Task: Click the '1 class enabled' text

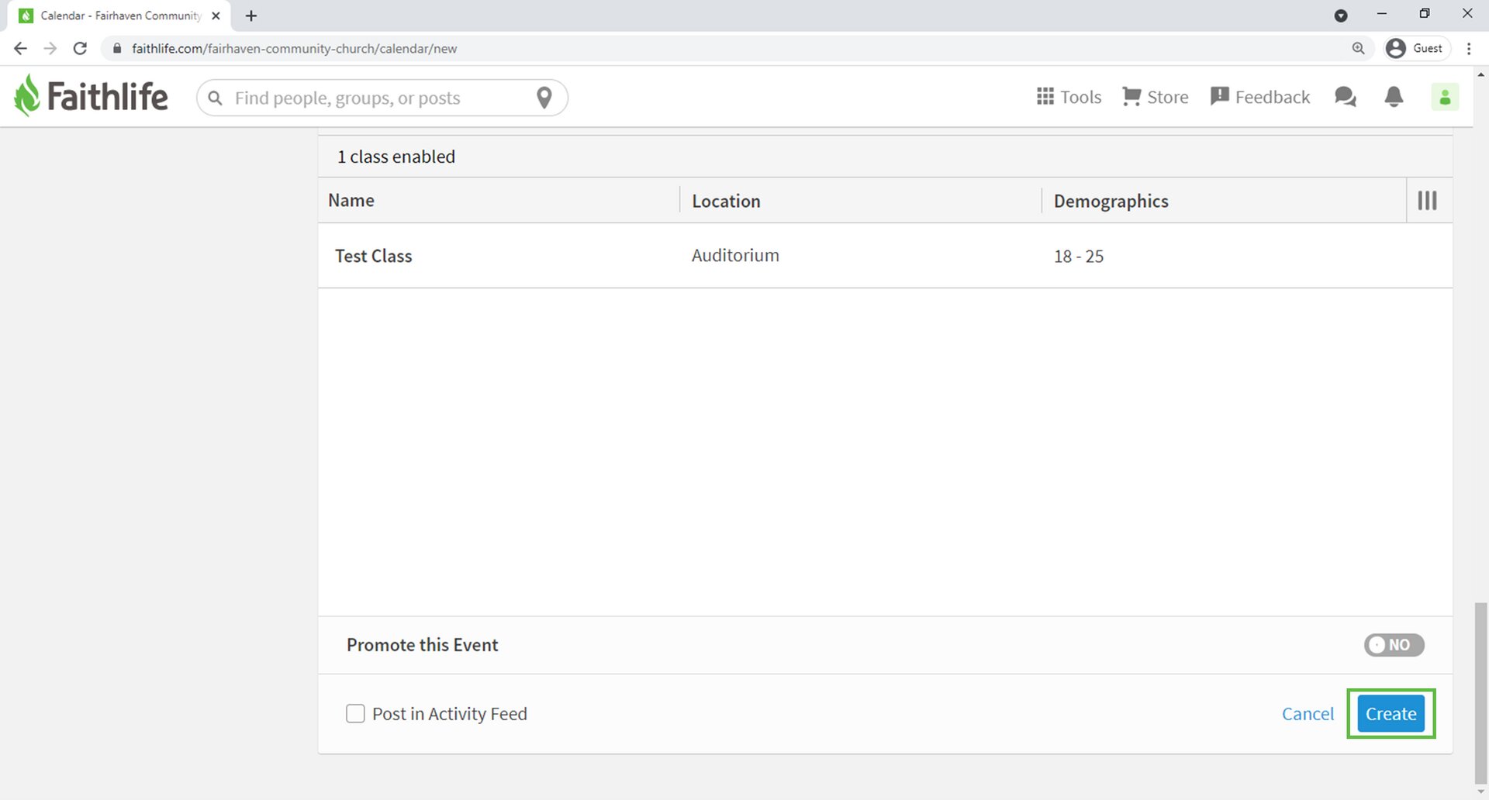Action: (x=396, y=157)
